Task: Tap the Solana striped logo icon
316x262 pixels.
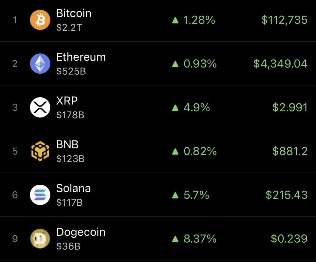Action: point(40,195)
